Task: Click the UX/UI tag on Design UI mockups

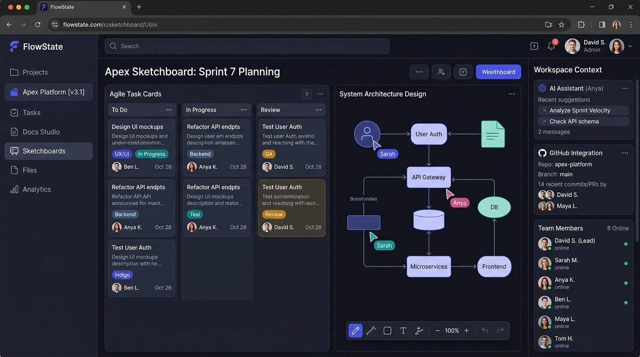Action: pos(122,154)
